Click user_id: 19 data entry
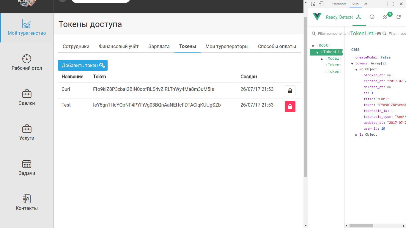406x228 pixels. (374, 129)
